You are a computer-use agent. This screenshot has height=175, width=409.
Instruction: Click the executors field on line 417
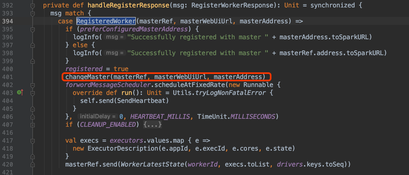pos(127,141)
